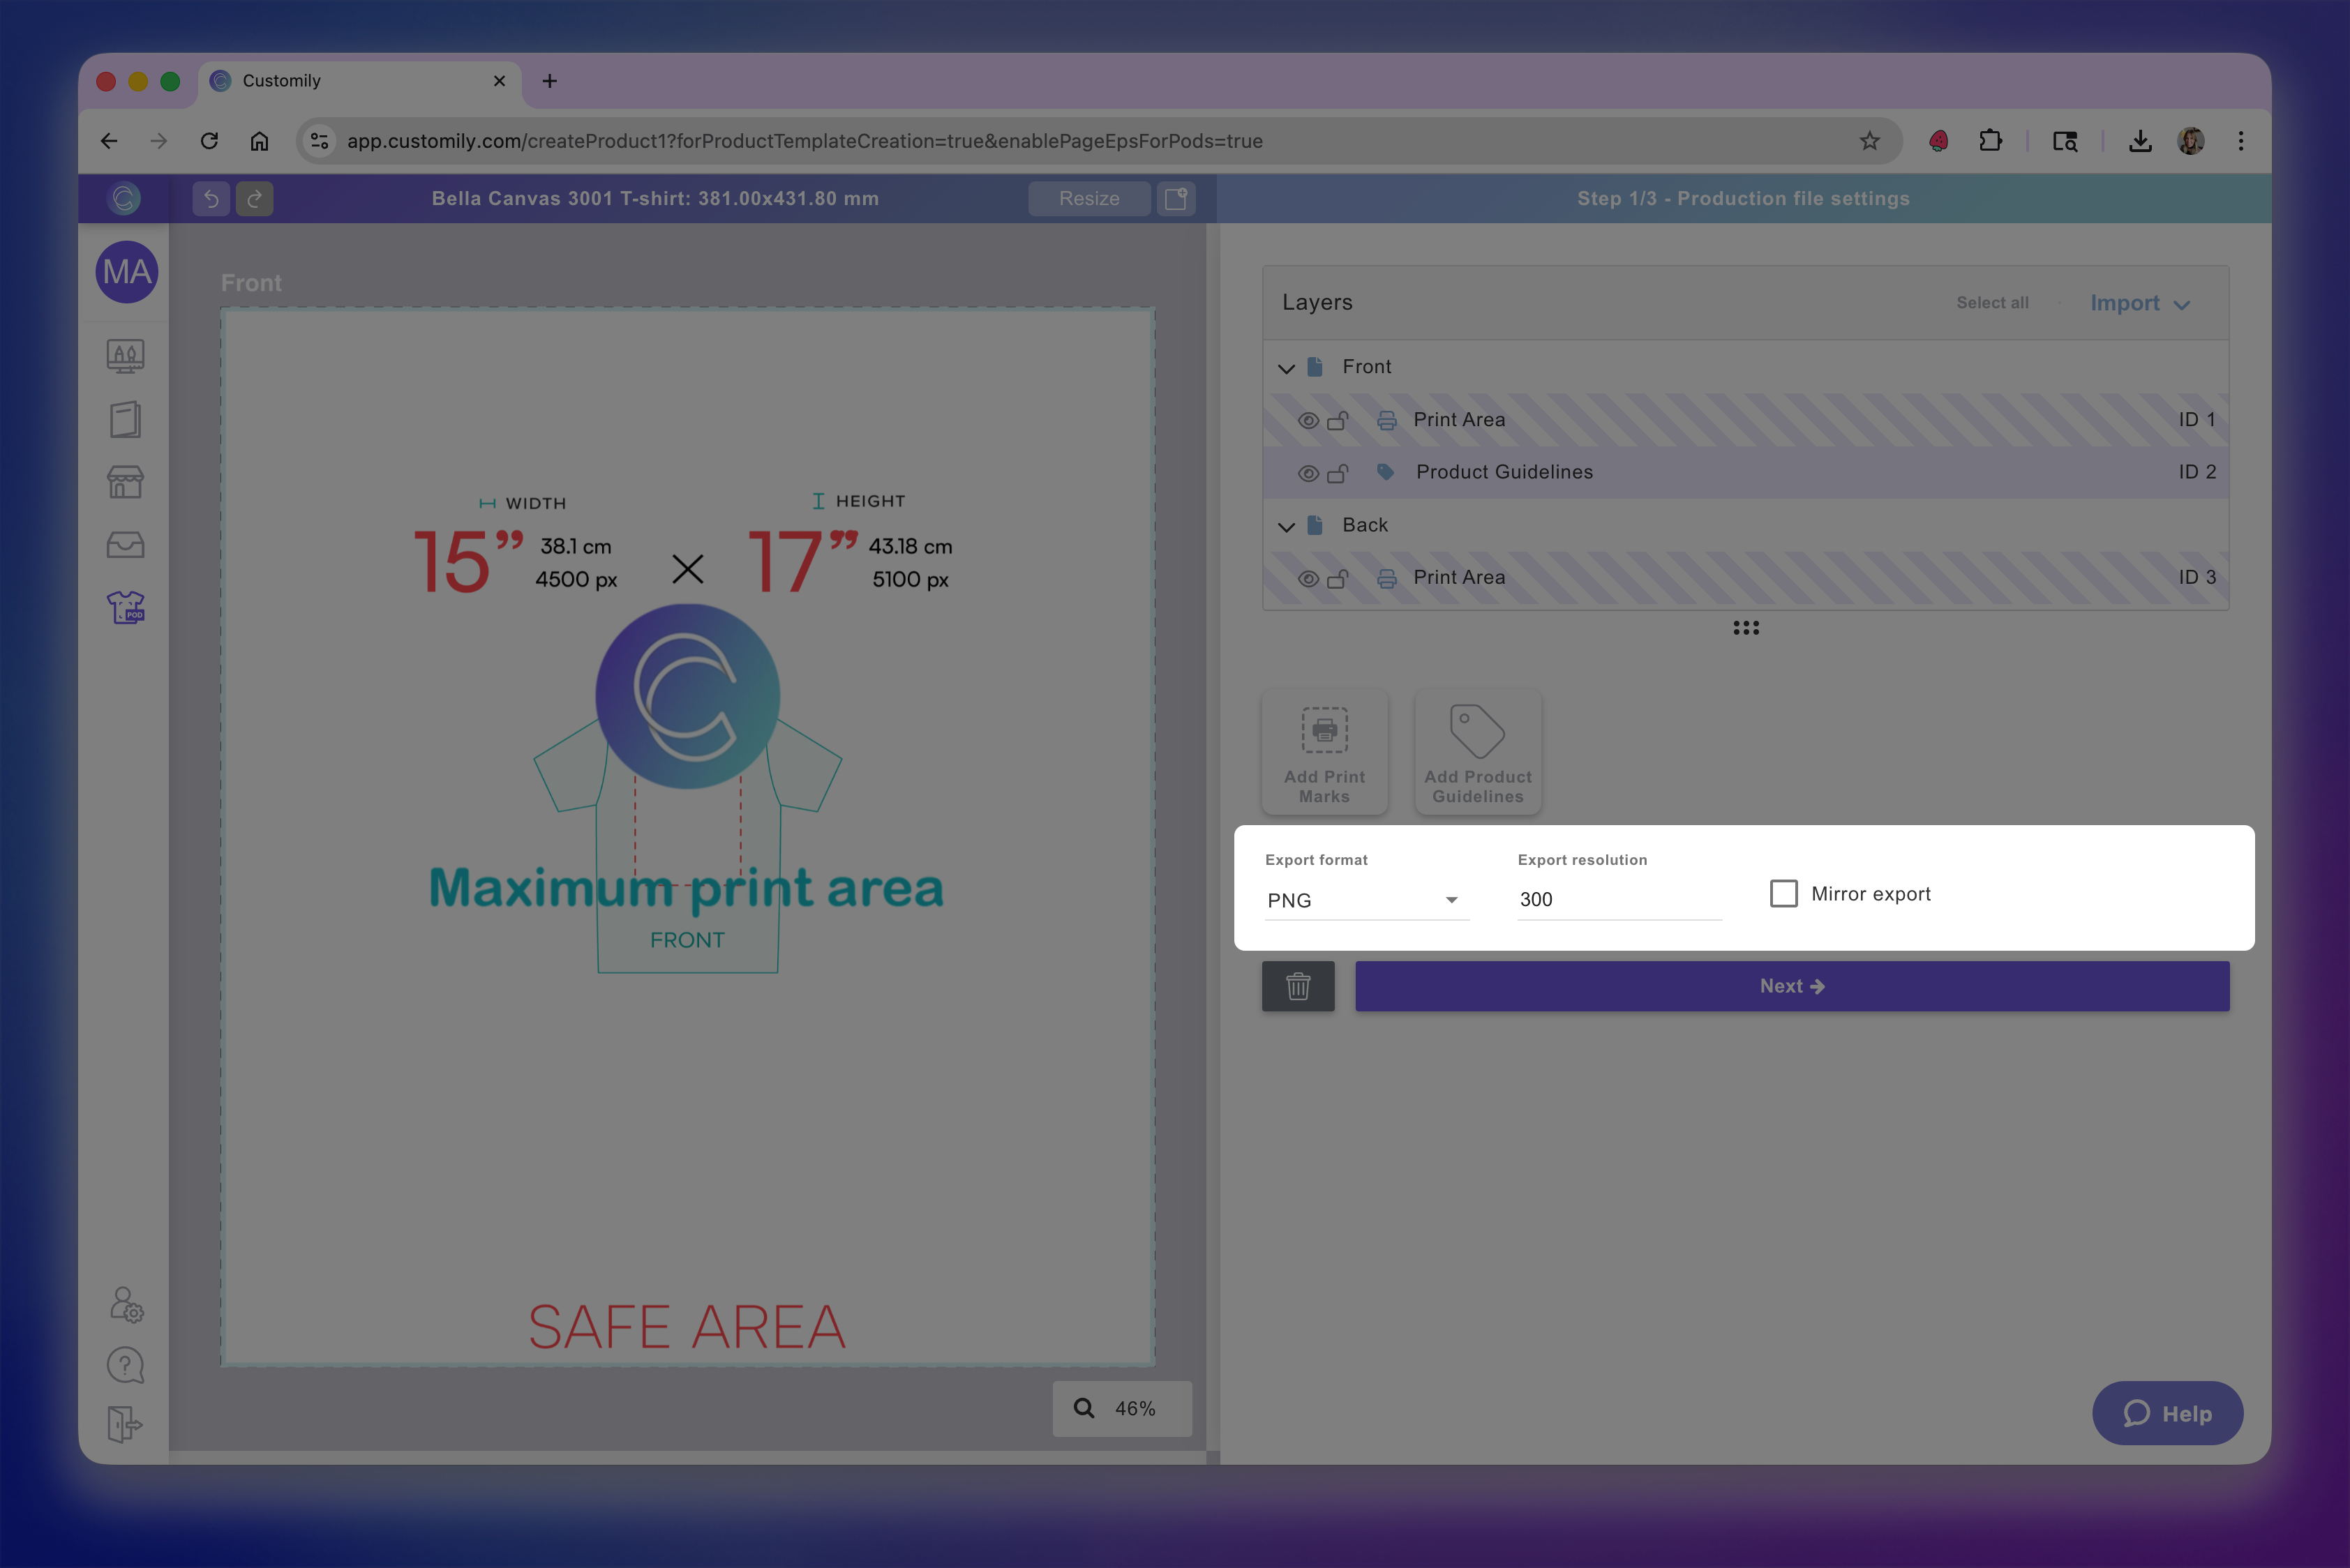This screenshot has height=1568, width=2350.
Task: Open the user settings icon in sidebar
Action: point(126,1305)
